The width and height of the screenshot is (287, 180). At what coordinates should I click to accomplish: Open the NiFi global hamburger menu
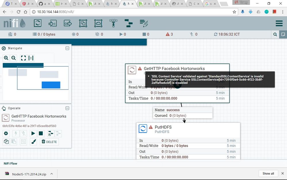pos(279,23)
